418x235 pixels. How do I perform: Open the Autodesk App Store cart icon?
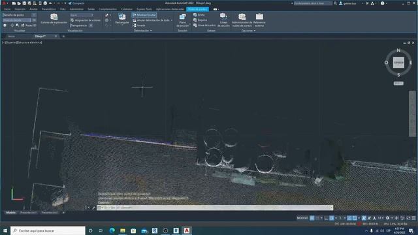[367, 3]
